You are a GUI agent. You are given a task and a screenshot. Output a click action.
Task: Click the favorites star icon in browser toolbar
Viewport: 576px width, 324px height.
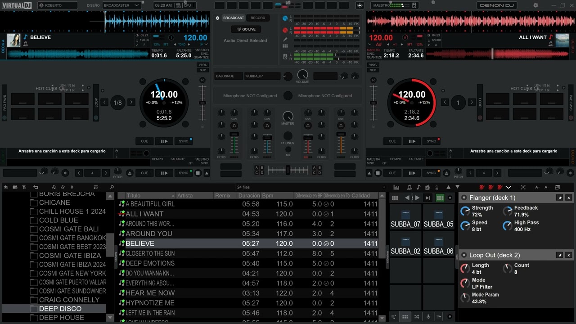[6, 187]
